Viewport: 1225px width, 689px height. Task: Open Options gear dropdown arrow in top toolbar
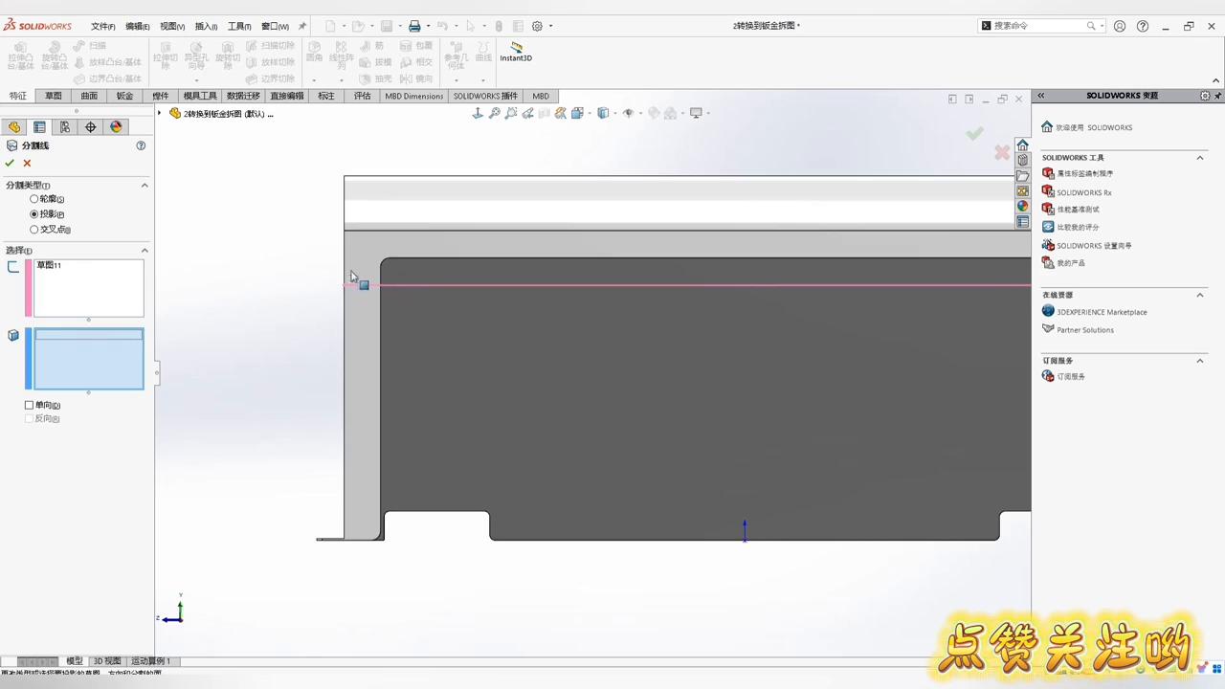[550, 26]
